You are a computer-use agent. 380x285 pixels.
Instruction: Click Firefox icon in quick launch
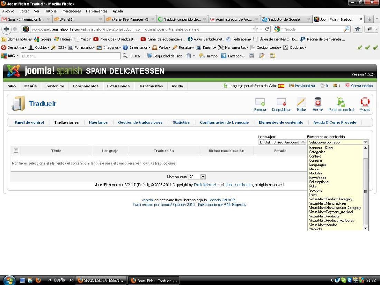(x=38, y=281)
